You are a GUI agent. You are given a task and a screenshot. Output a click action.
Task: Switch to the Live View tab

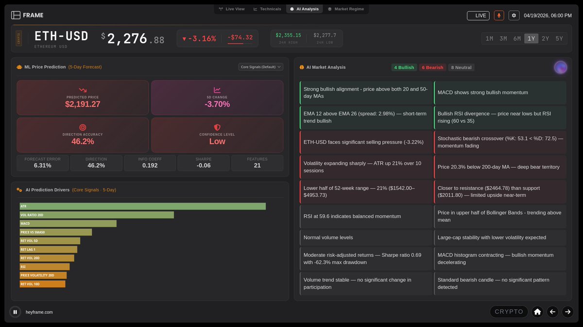tap(232, 9)
